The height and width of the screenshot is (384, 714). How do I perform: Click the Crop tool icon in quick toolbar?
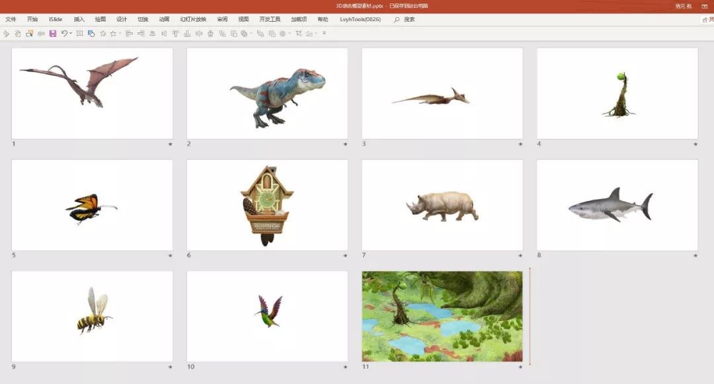pos(299,33)
